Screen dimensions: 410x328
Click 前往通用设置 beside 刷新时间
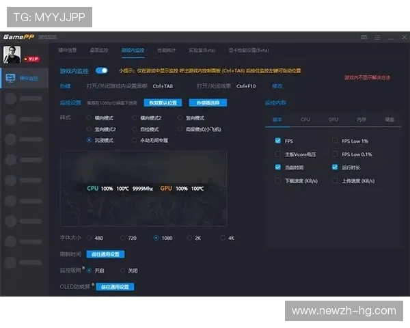[105, 254]
